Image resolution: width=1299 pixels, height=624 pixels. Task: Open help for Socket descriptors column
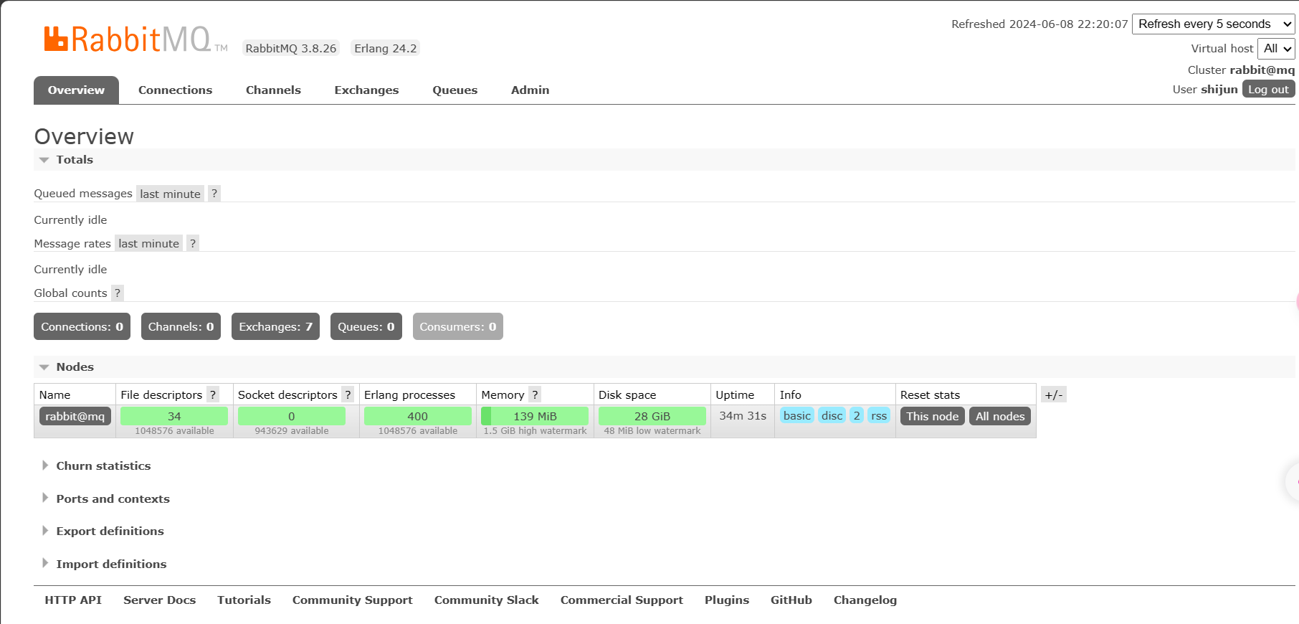(x=348, y=394)
